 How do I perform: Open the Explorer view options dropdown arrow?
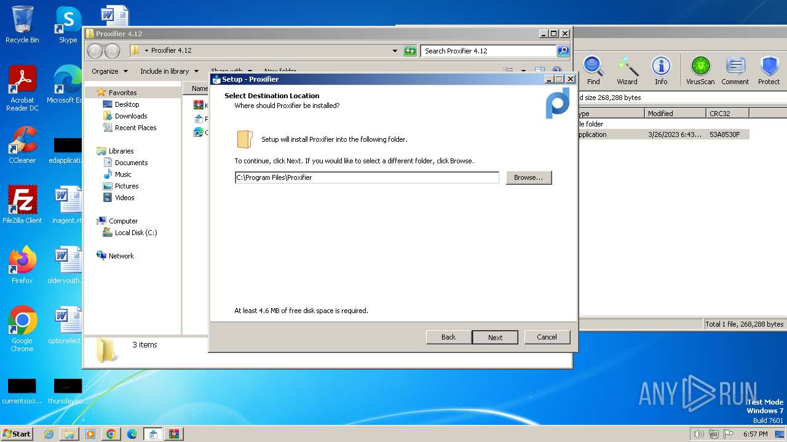tap(524, 71)
